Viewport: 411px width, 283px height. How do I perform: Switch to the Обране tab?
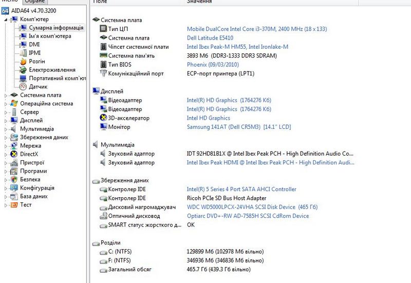point(35,2)
